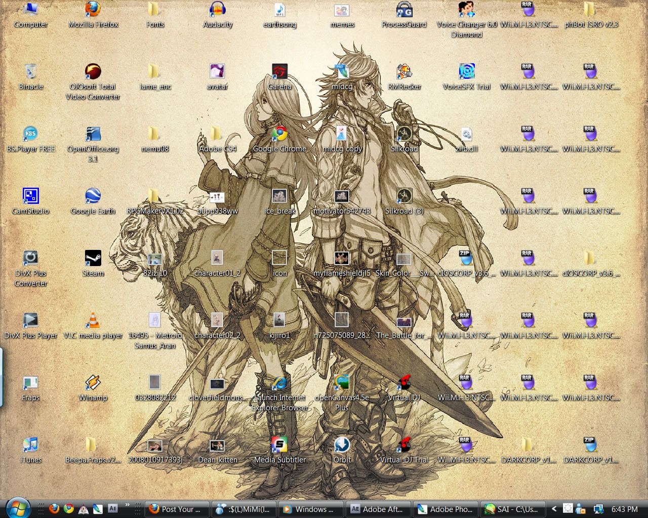
Task: Open DivX Plus Player
Action: [x=31, y=326]
